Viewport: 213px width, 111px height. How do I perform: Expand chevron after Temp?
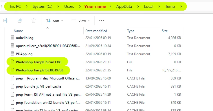tap(181, 6)
